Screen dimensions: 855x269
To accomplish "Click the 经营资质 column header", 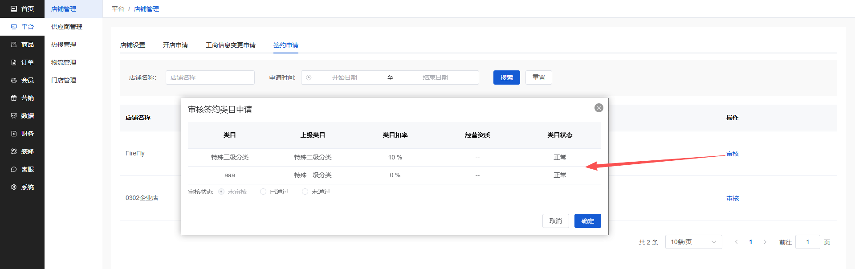I will click(477, 135).
